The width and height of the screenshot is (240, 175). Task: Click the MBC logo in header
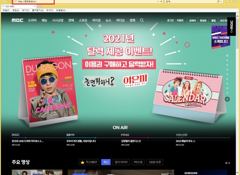point(17,20)
